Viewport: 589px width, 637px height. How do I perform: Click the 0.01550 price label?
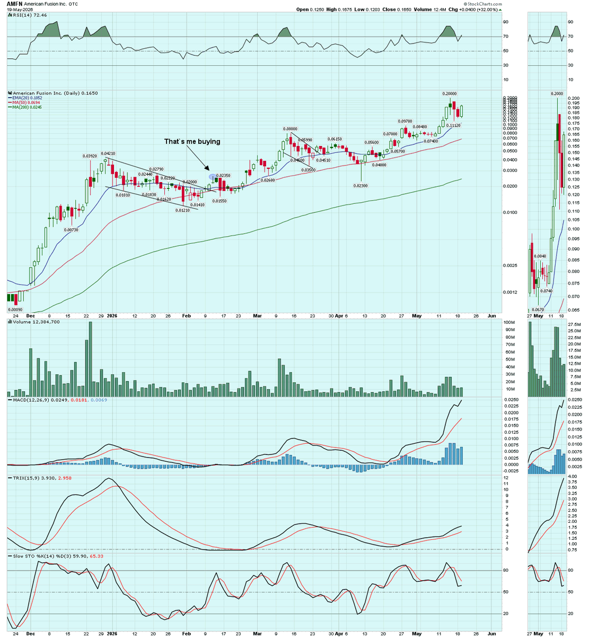click(x=221, y=201)
